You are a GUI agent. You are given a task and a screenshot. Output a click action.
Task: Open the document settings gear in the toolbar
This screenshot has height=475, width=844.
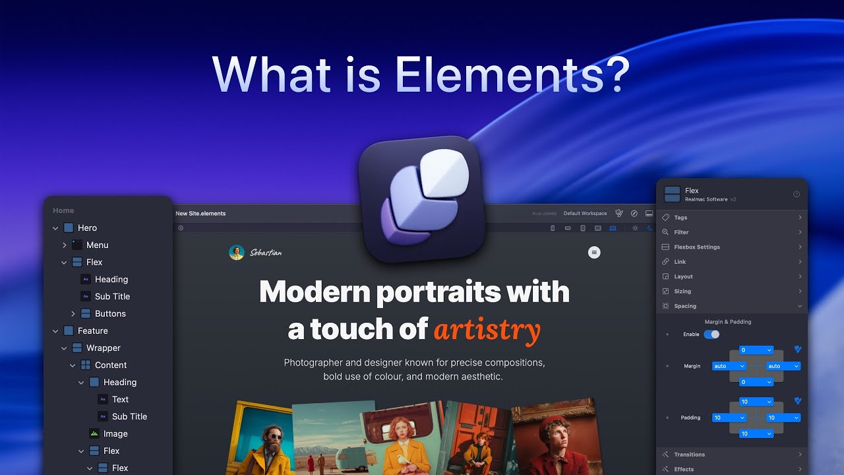click(x=180, y=228)
